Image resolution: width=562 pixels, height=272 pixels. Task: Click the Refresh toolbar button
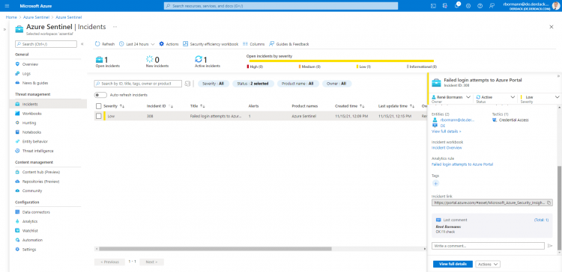tap(105, 44)
